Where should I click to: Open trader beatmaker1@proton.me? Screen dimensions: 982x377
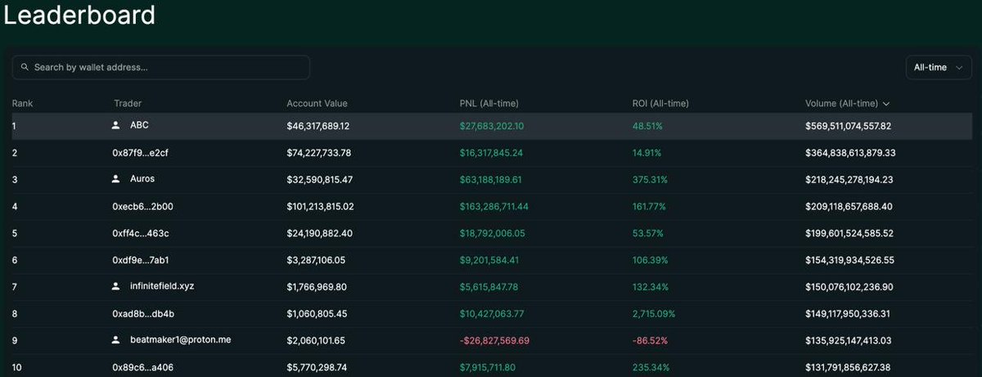coord(180,339)
